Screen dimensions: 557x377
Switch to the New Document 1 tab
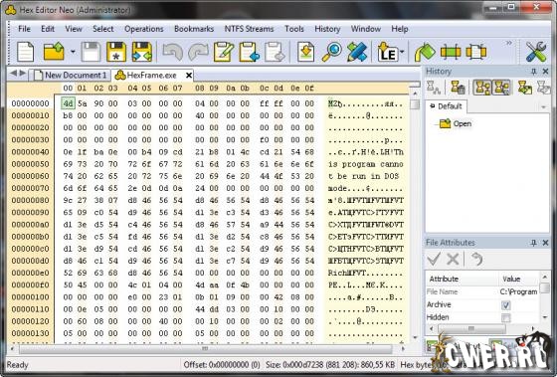coord(70,75)
